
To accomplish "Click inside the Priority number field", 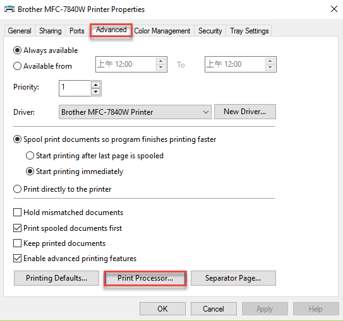I will point(75,88).
